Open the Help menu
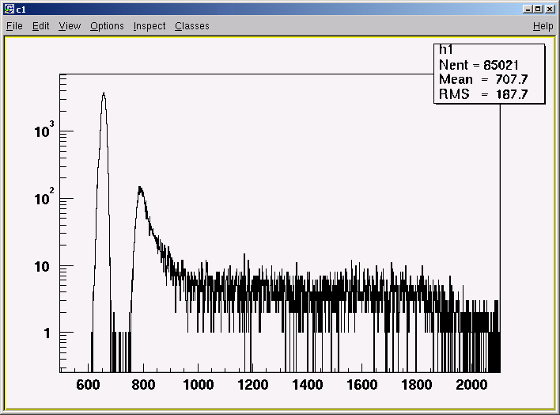 pyautogui.click(x=543, y=26)
